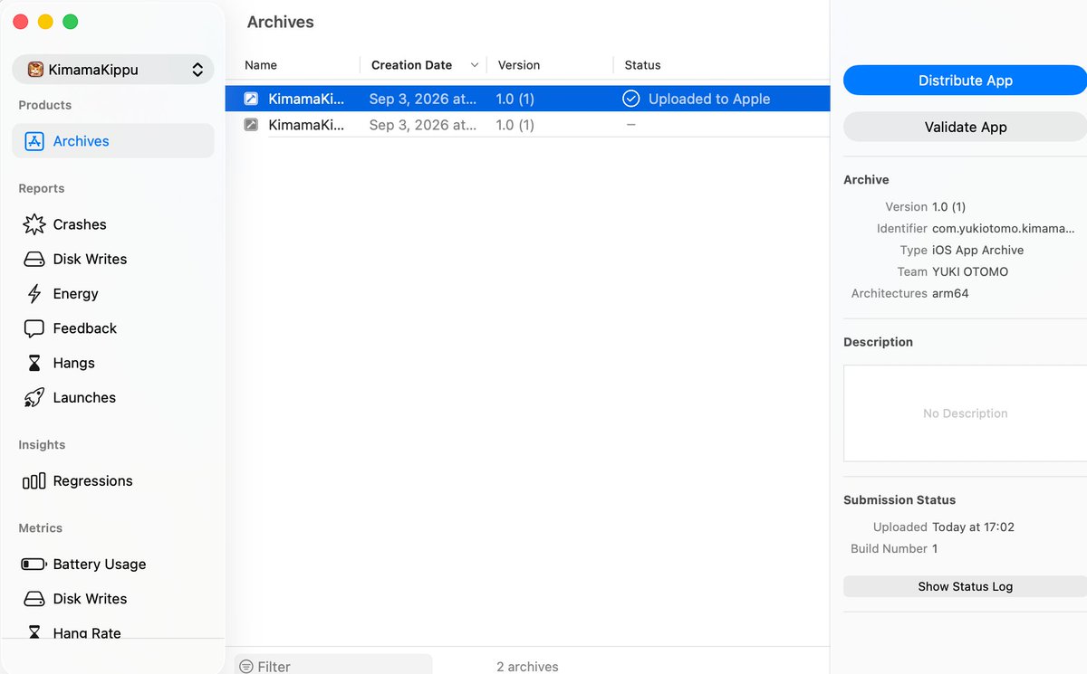Image resolution: width=1087 pixels, height=674 pixels.
Task: Click the Regressions bar chart icon
Action: (34, 481)
